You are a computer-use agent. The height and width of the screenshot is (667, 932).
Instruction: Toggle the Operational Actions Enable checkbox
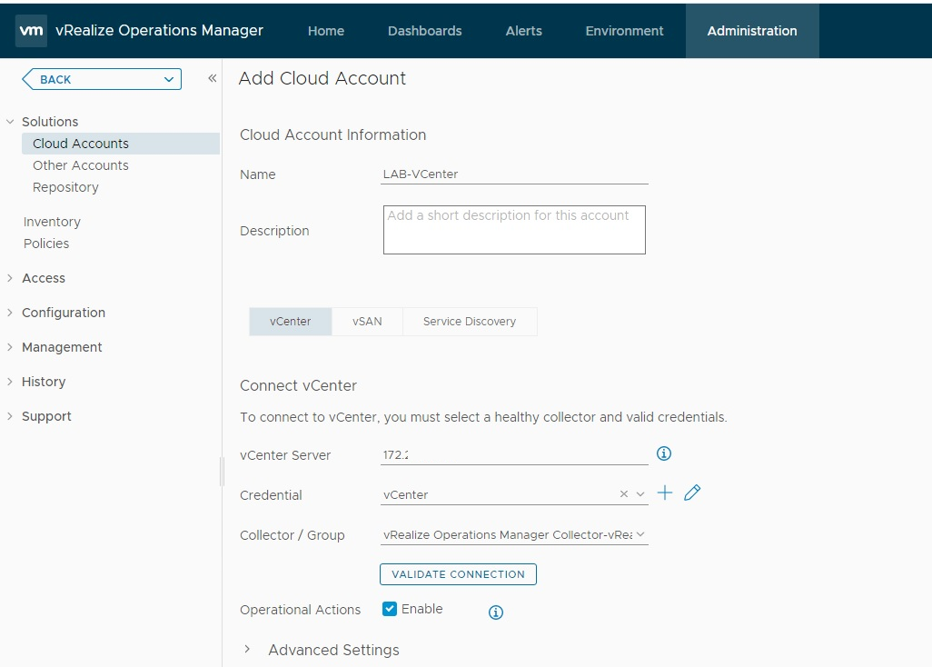tap(390, 610)
